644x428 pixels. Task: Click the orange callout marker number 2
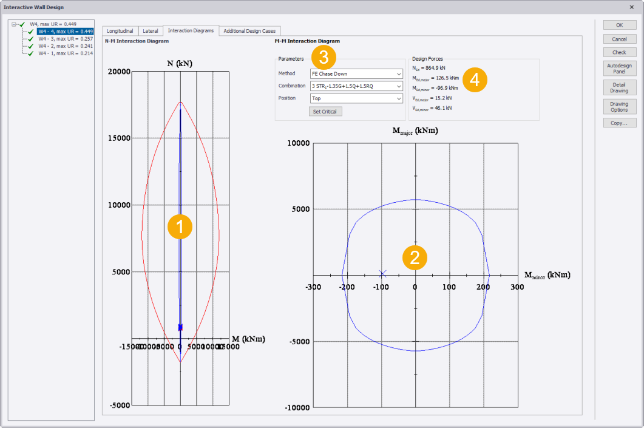415,257
